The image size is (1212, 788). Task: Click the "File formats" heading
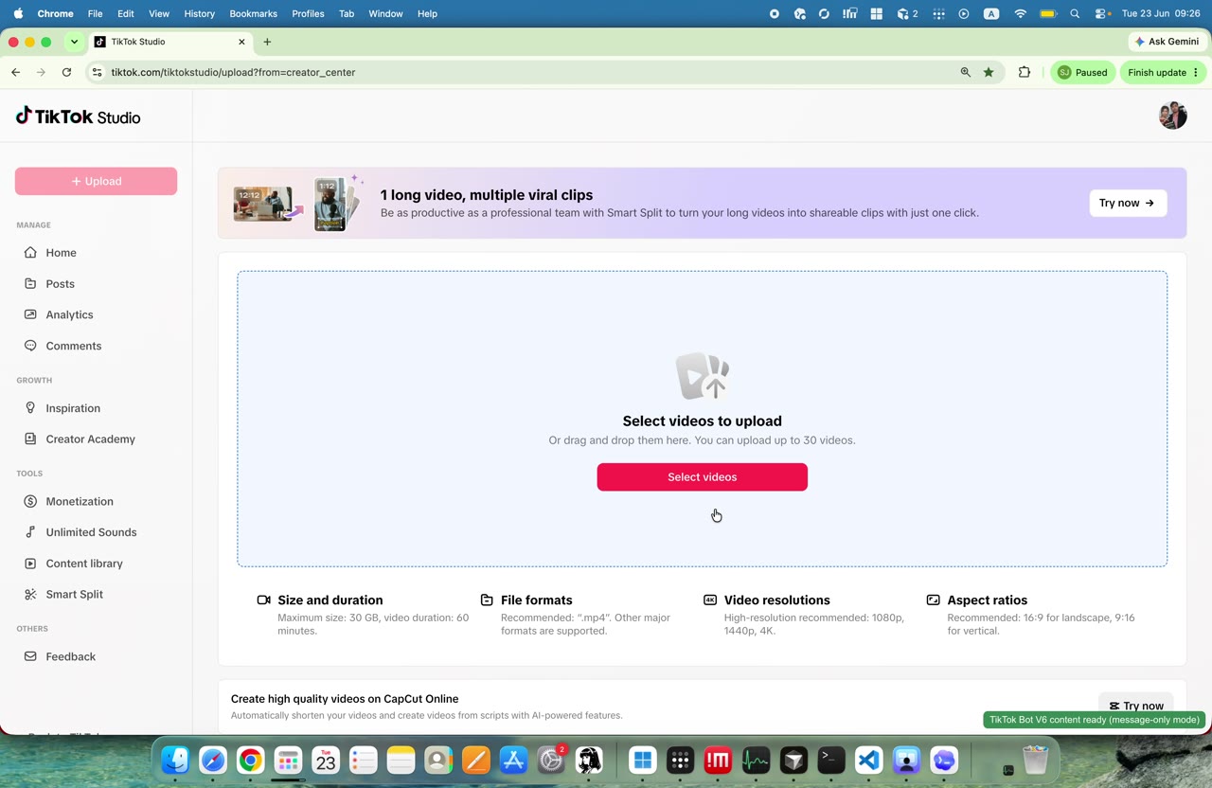[537, 600]
